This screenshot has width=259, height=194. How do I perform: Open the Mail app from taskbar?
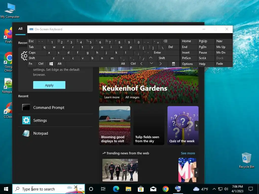coord(153,189)
